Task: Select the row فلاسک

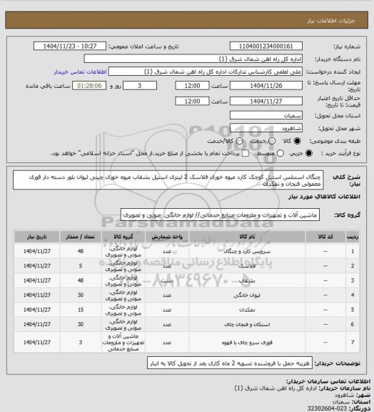Action: coord(187,266)
